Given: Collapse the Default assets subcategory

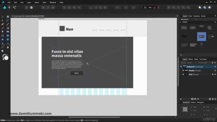Looking at the screenshot, I should pyautogui.click(x=180, y=22).
